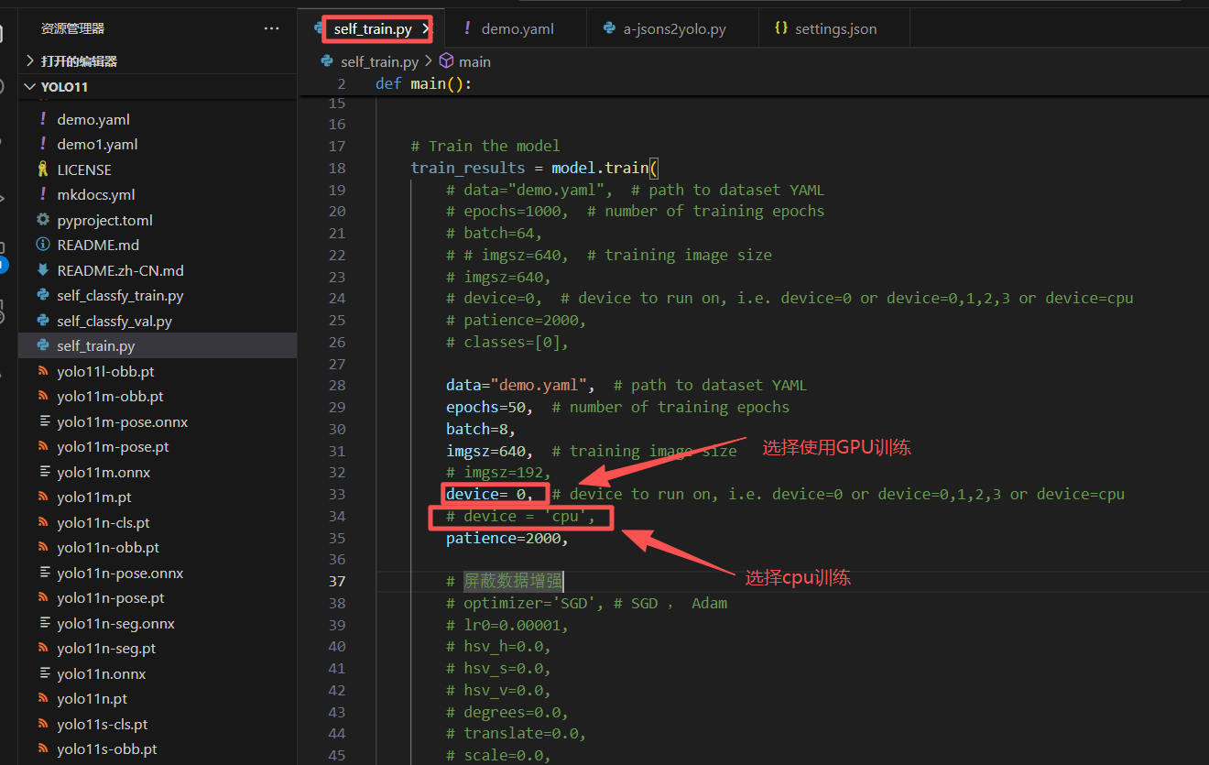The height and width of the screenshot is (765, 1209).
Task: Click the icon beside yolo11n-obb.pt
Action: (x=42, y=547)
